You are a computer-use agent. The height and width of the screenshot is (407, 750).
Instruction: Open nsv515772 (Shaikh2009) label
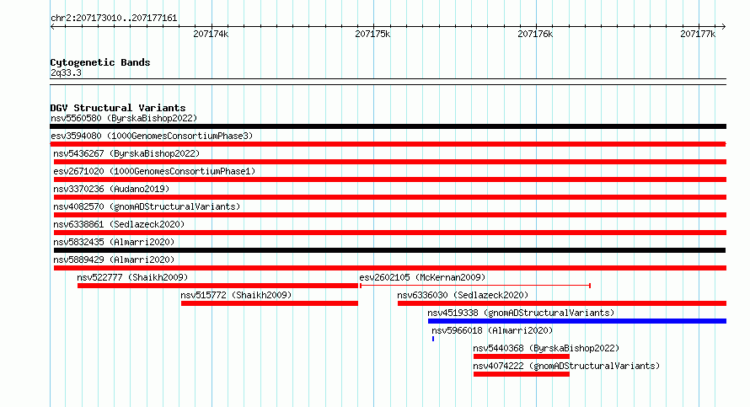tap(236, 295)
